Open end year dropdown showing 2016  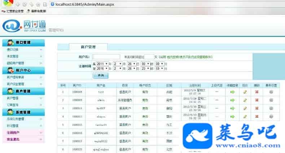pos(102,68)
